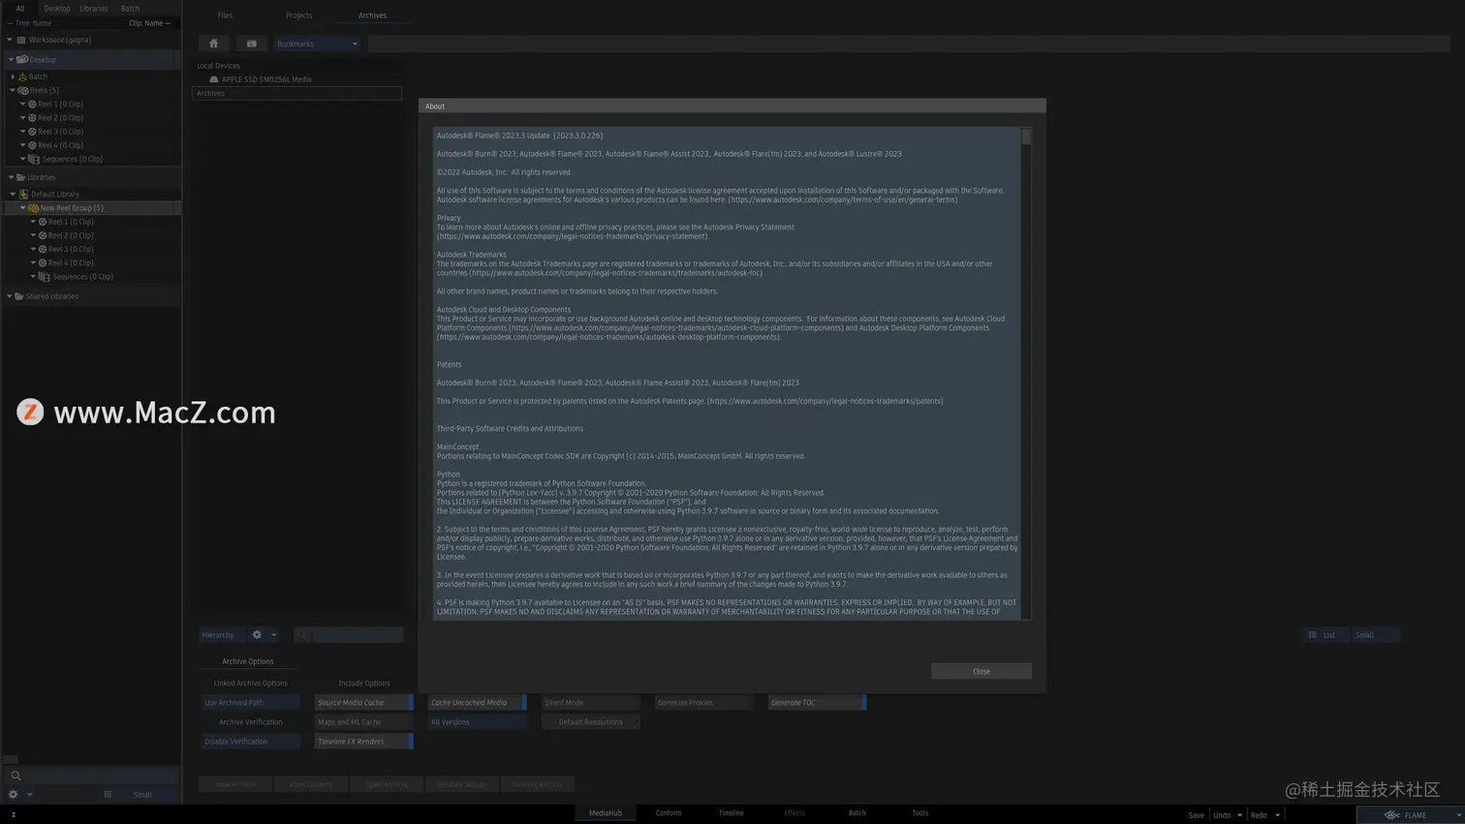Open the Bookmarks dropdown
This screenshot has width=1465, height=824.
317,44
